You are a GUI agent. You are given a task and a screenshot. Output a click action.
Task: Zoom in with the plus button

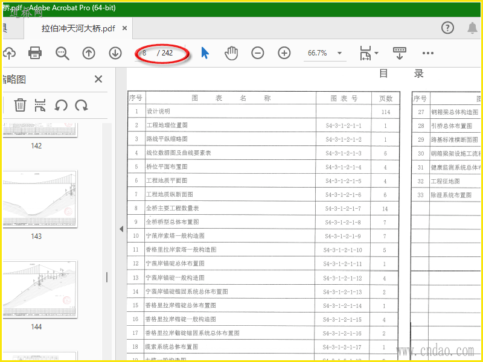(284, 53)
